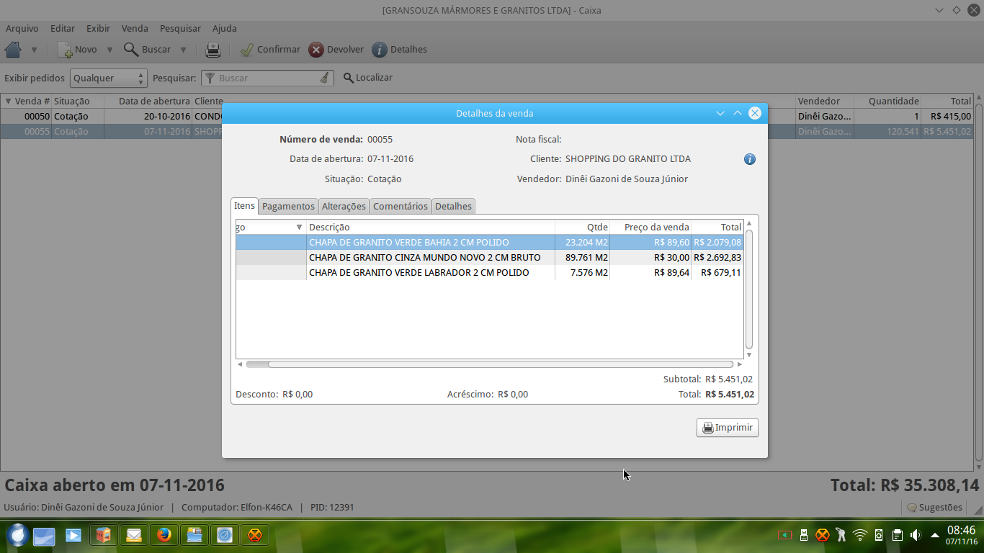Screen dimensions: 984x553
Task: Click Confirmar in the toolbar
Action: [270, 50]
